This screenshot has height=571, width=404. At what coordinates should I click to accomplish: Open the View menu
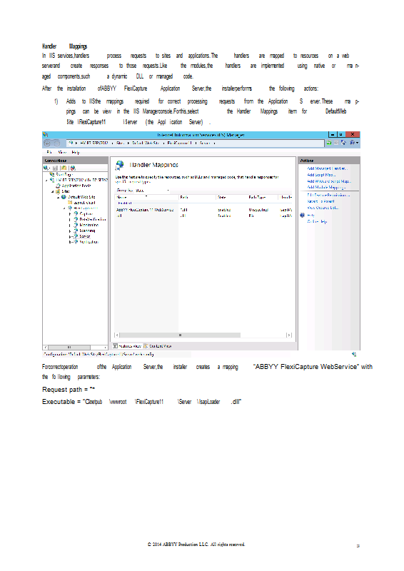[x=62, y=152]
